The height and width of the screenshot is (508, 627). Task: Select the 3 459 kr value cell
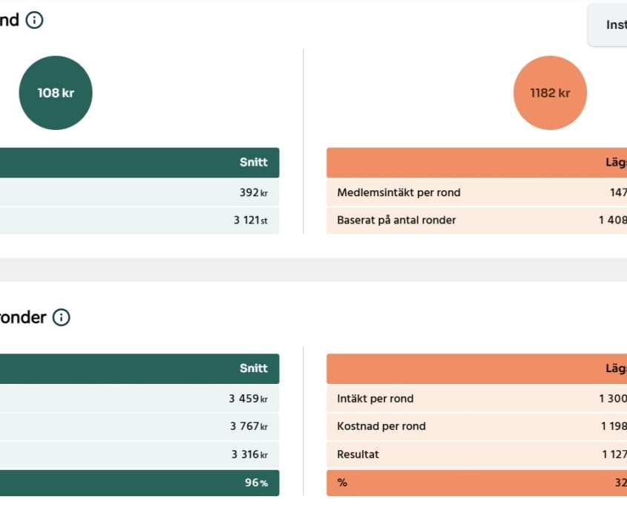click(248, 399)
